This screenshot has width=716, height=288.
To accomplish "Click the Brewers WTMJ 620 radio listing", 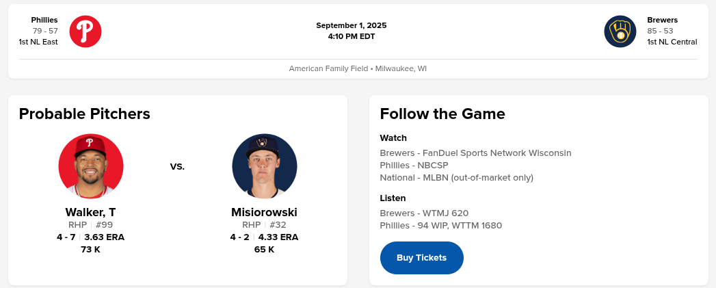I will [x=424, y=213].
